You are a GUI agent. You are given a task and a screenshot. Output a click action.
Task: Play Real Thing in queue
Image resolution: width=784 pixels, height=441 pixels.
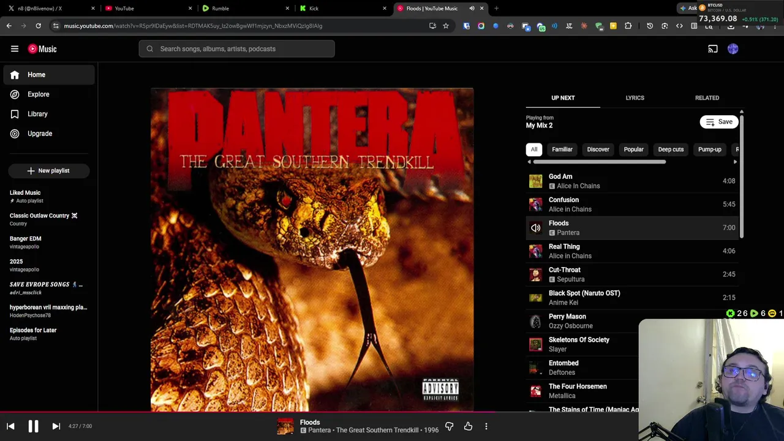(632, 251)
